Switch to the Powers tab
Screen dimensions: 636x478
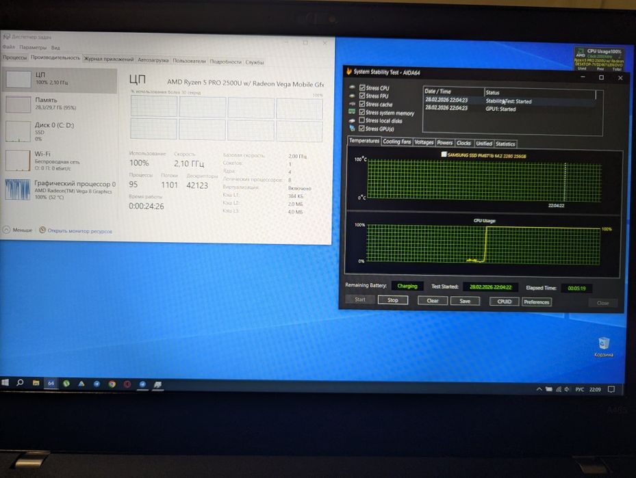pyautogui.click(x=445, y=143)
